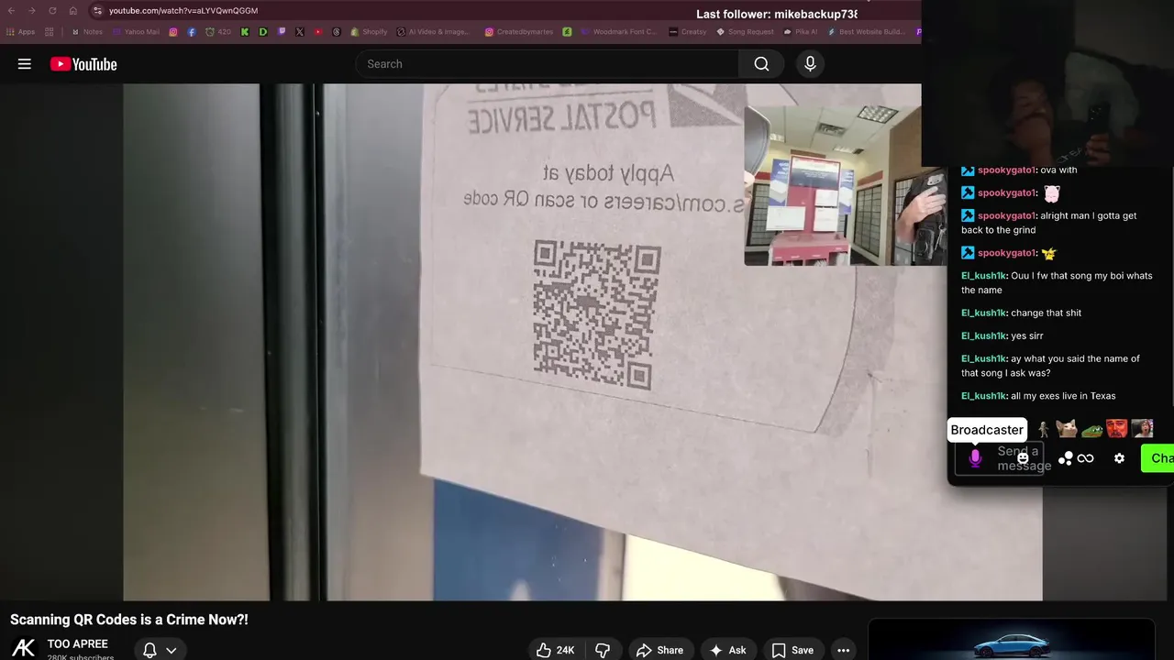Click the browser home button
Image resolution: width=1174 pixels, height=660 pixels.
[x=72, y=11]
